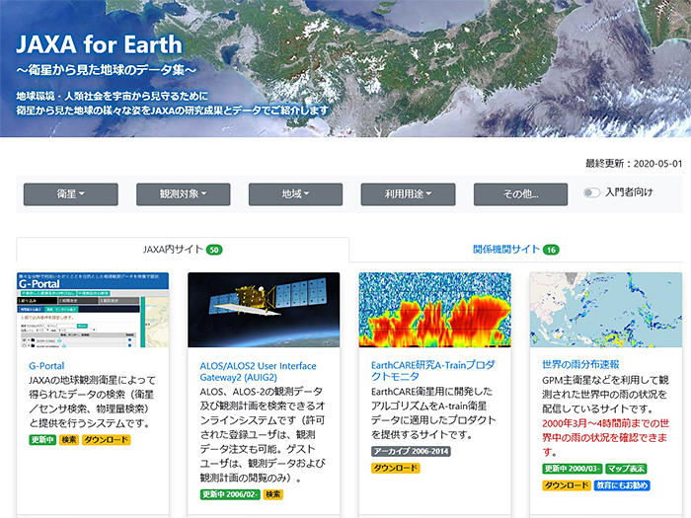The height and width of the screenshot is (518, 691).
Task: Open the 衛星 dropdown filter
Action: 70,194
